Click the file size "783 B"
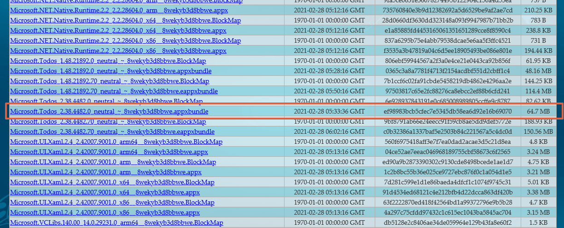This screenshot has width=564, height=228. click(538, 20)
